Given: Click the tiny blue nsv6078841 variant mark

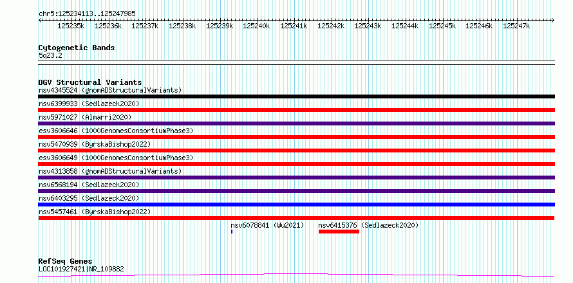Looking at the screenshot, I should coord(232,232).
